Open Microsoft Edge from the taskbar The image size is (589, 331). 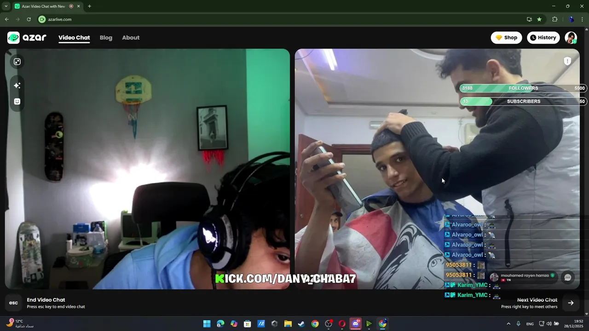[x=220, y=324]
